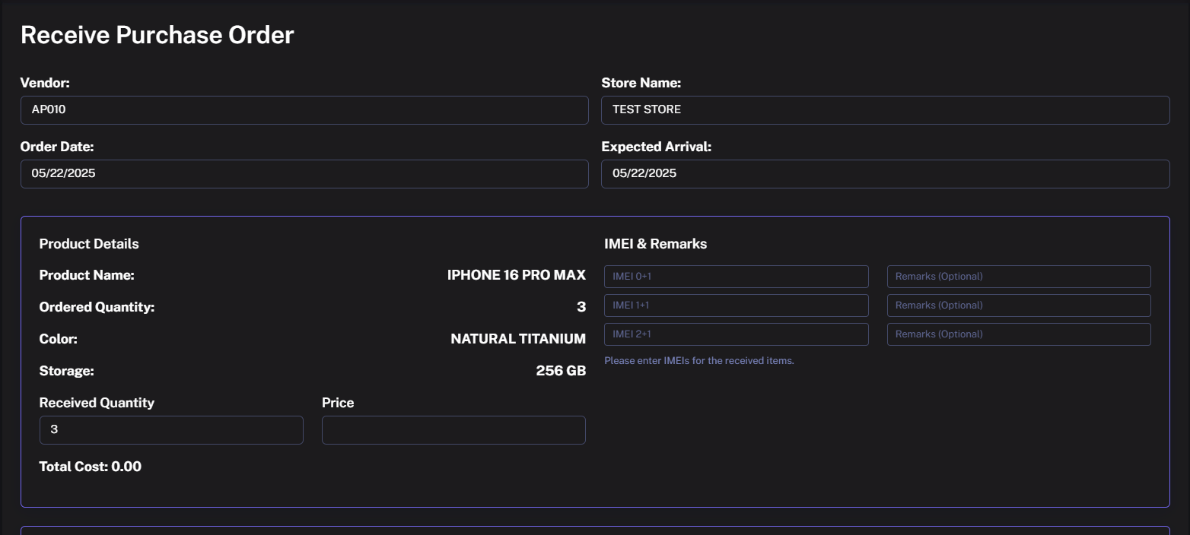Click the NATURAL TITANIUM color value
The width and height of the screenshot is (1190, 535).
click(x=518, y=339)
